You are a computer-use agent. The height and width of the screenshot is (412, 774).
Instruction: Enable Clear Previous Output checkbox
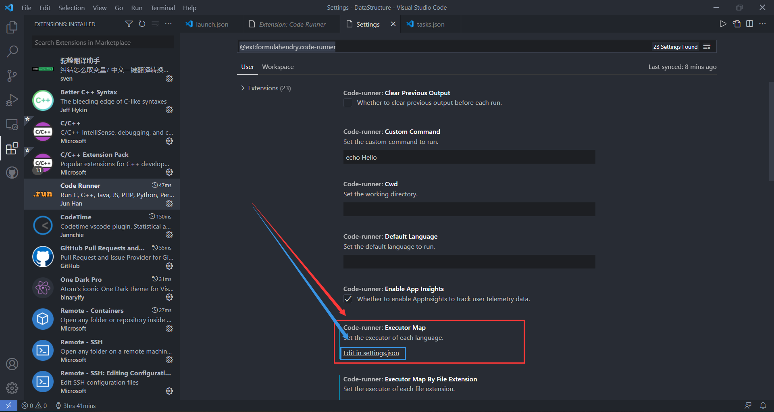pyautogui.click(x=348, y=103)
